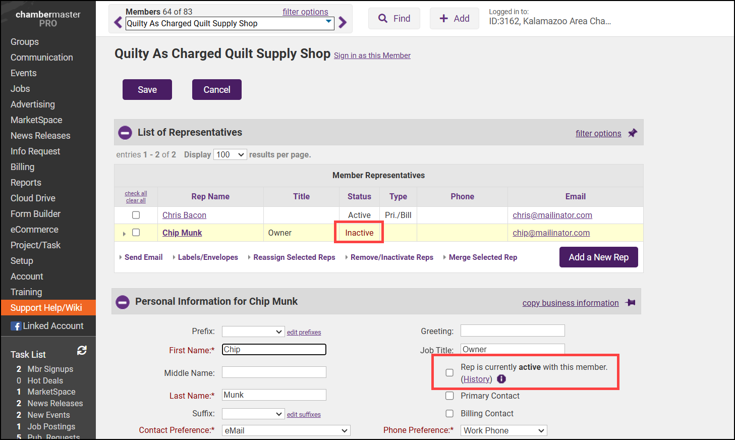Go to the previous member arrow
The width and height of the screenshot is (735, 440).
[x=118, y=23]
